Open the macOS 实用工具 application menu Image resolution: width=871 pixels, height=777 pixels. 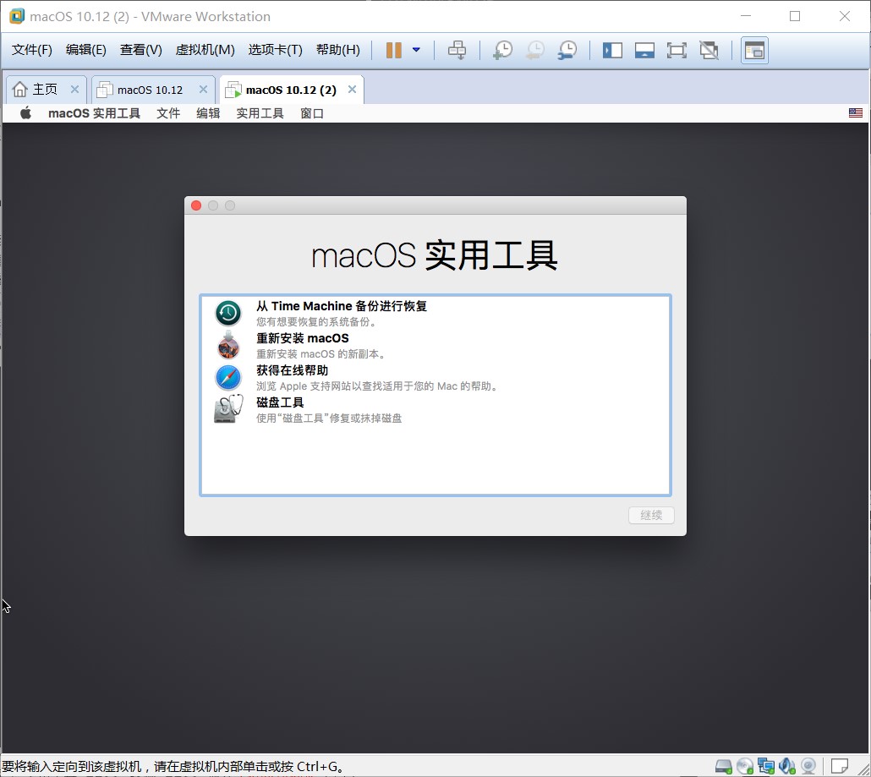point(94,113)
